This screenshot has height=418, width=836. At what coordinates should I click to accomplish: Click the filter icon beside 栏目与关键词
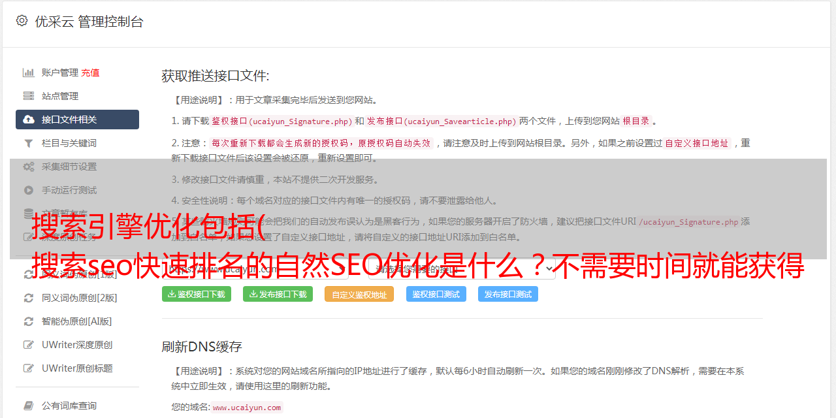[29, 143]
